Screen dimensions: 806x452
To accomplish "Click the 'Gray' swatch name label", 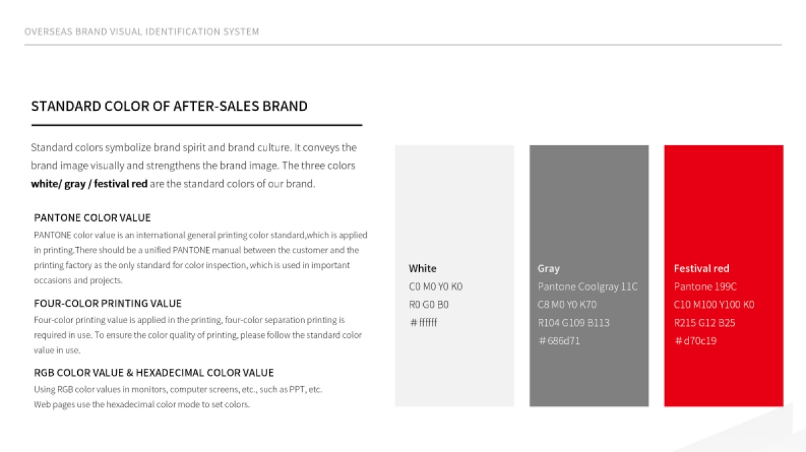I will 549,269.
